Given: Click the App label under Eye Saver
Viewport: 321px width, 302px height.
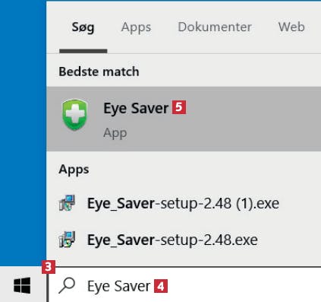Looking at the screenshot, I should 115,133.
